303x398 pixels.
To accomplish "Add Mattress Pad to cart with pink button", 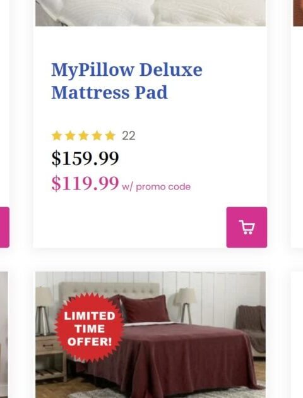I will (246, 227).
